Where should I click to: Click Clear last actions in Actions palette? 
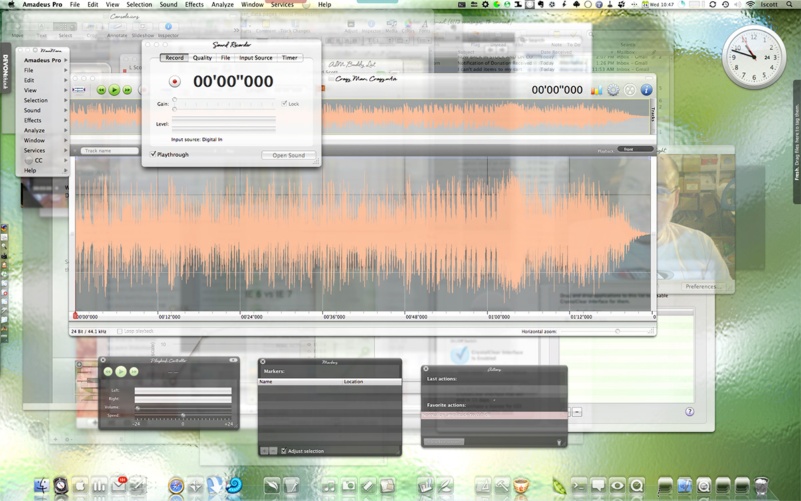pyautogui.click(x=444, y=442)
